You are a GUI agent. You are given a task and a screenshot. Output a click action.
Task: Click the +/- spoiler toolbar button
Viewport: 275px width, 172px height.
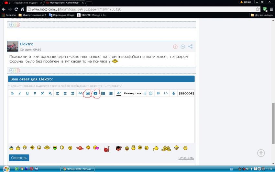pyautogui.click(x=166, y=93)
